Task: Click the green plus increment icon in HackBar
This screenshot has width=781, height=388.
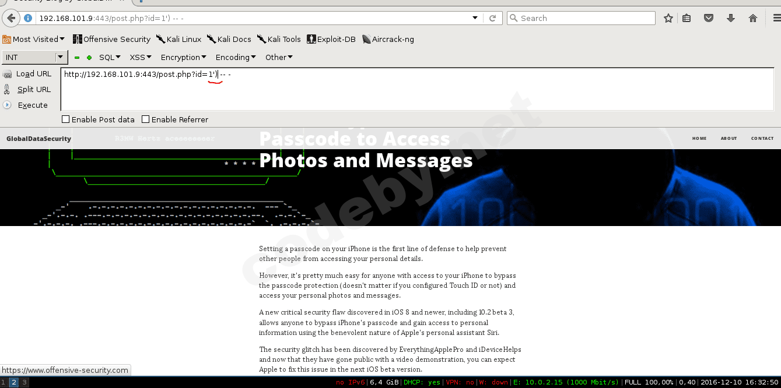Action: (x=89, y=58)
